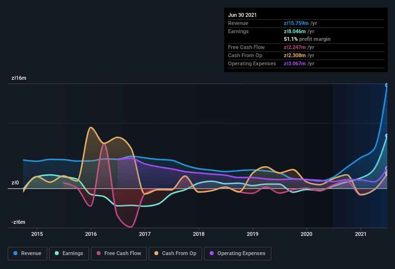Click the Operating Expenses endpoint marker
The image size is (395, 269).
tap(387, 168)
